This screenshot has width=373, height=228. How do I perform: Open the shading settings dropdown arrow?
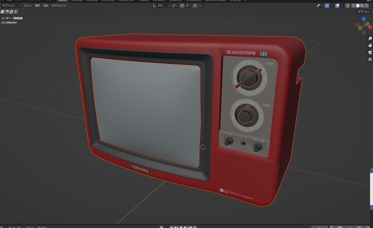(372, 5)
